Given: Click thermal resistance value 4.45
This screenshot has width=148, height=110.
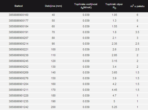Looking at the screenshot, I should [x=114, y=90].
